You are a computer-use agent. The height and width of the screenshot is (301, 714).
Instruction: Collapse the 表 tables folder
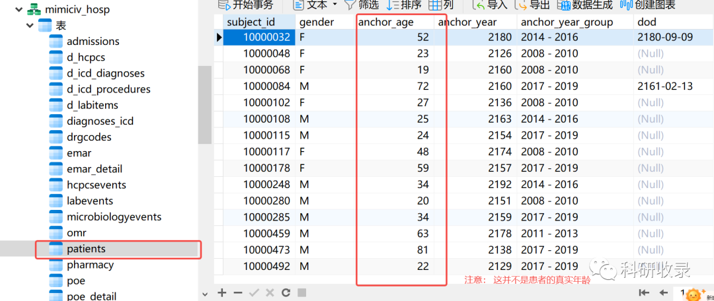30,24
